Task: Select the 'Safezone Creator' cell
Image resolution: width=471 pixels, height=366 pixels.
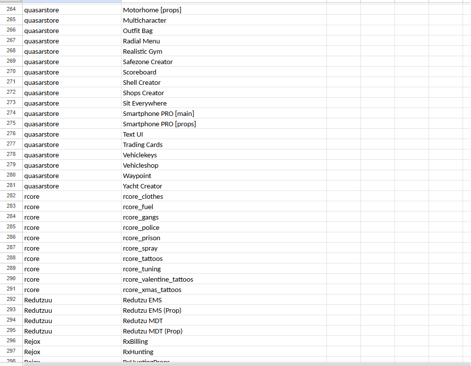Action: point(224,62)
